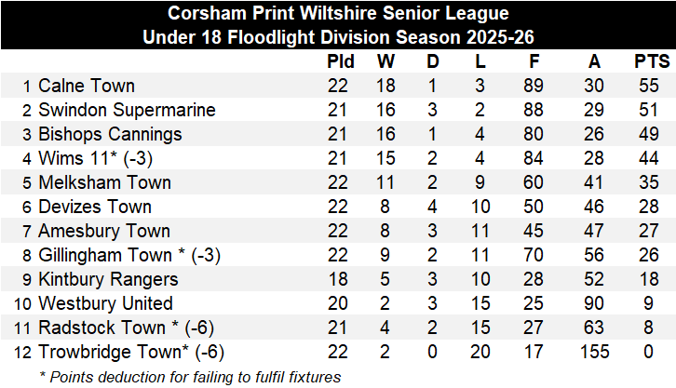Select the Westbury United team name
676x388 pixels.
click(105, 303)
